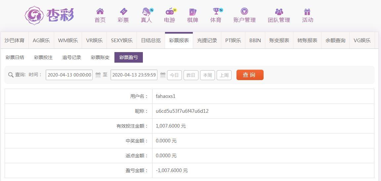The width and height of the screenshot is (381, 181).
Task: Switch to the BBIN tab
Action: click(255, 41)
